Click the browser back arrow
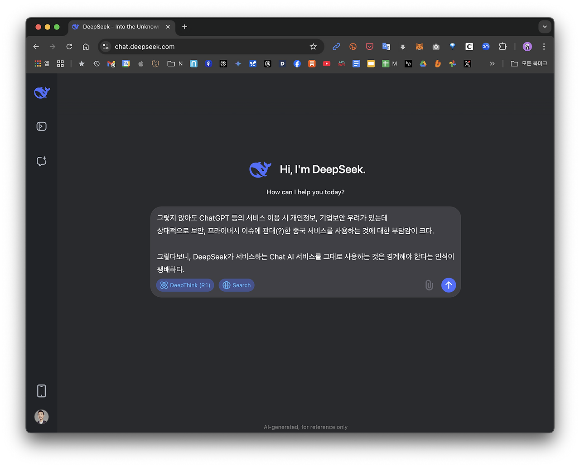Screen dimensions: 580x467 coord(36,47)
